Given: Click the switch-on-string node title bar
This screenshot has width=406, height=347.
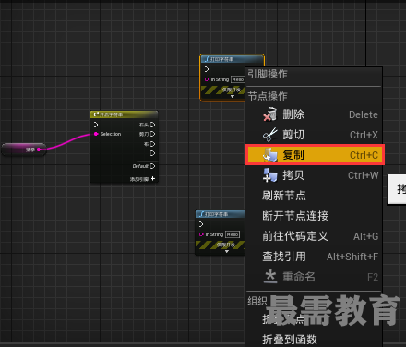Looking at the screenshot, I should [124, 114].
